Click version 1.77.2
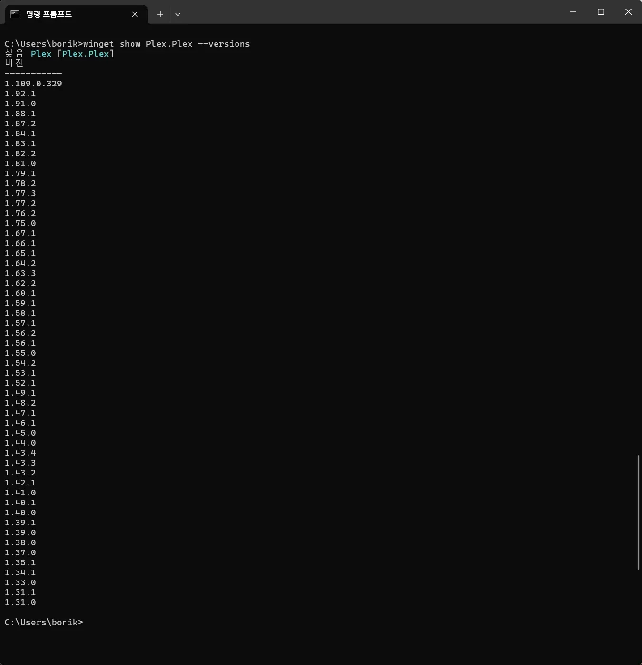Viewport: 642px width, 665px height. tap(20, 203)
